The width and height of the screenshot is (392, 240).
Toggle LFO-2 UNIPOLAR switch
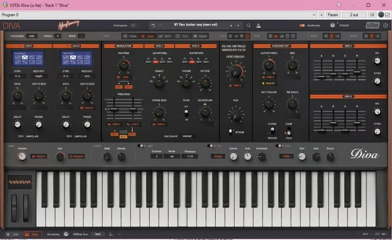(x=69, y=136)
